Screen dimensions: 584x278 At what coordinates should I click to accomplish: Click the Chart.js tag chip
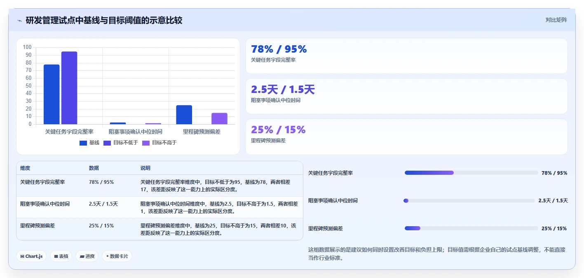click(32, 256)
